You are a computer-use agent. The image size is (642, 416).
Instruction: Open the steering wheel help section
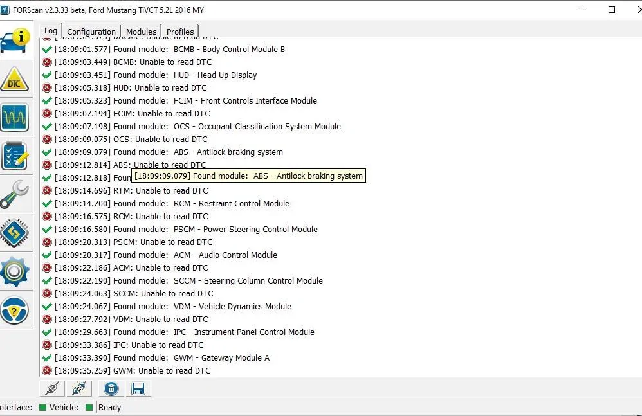click(15, 311)
